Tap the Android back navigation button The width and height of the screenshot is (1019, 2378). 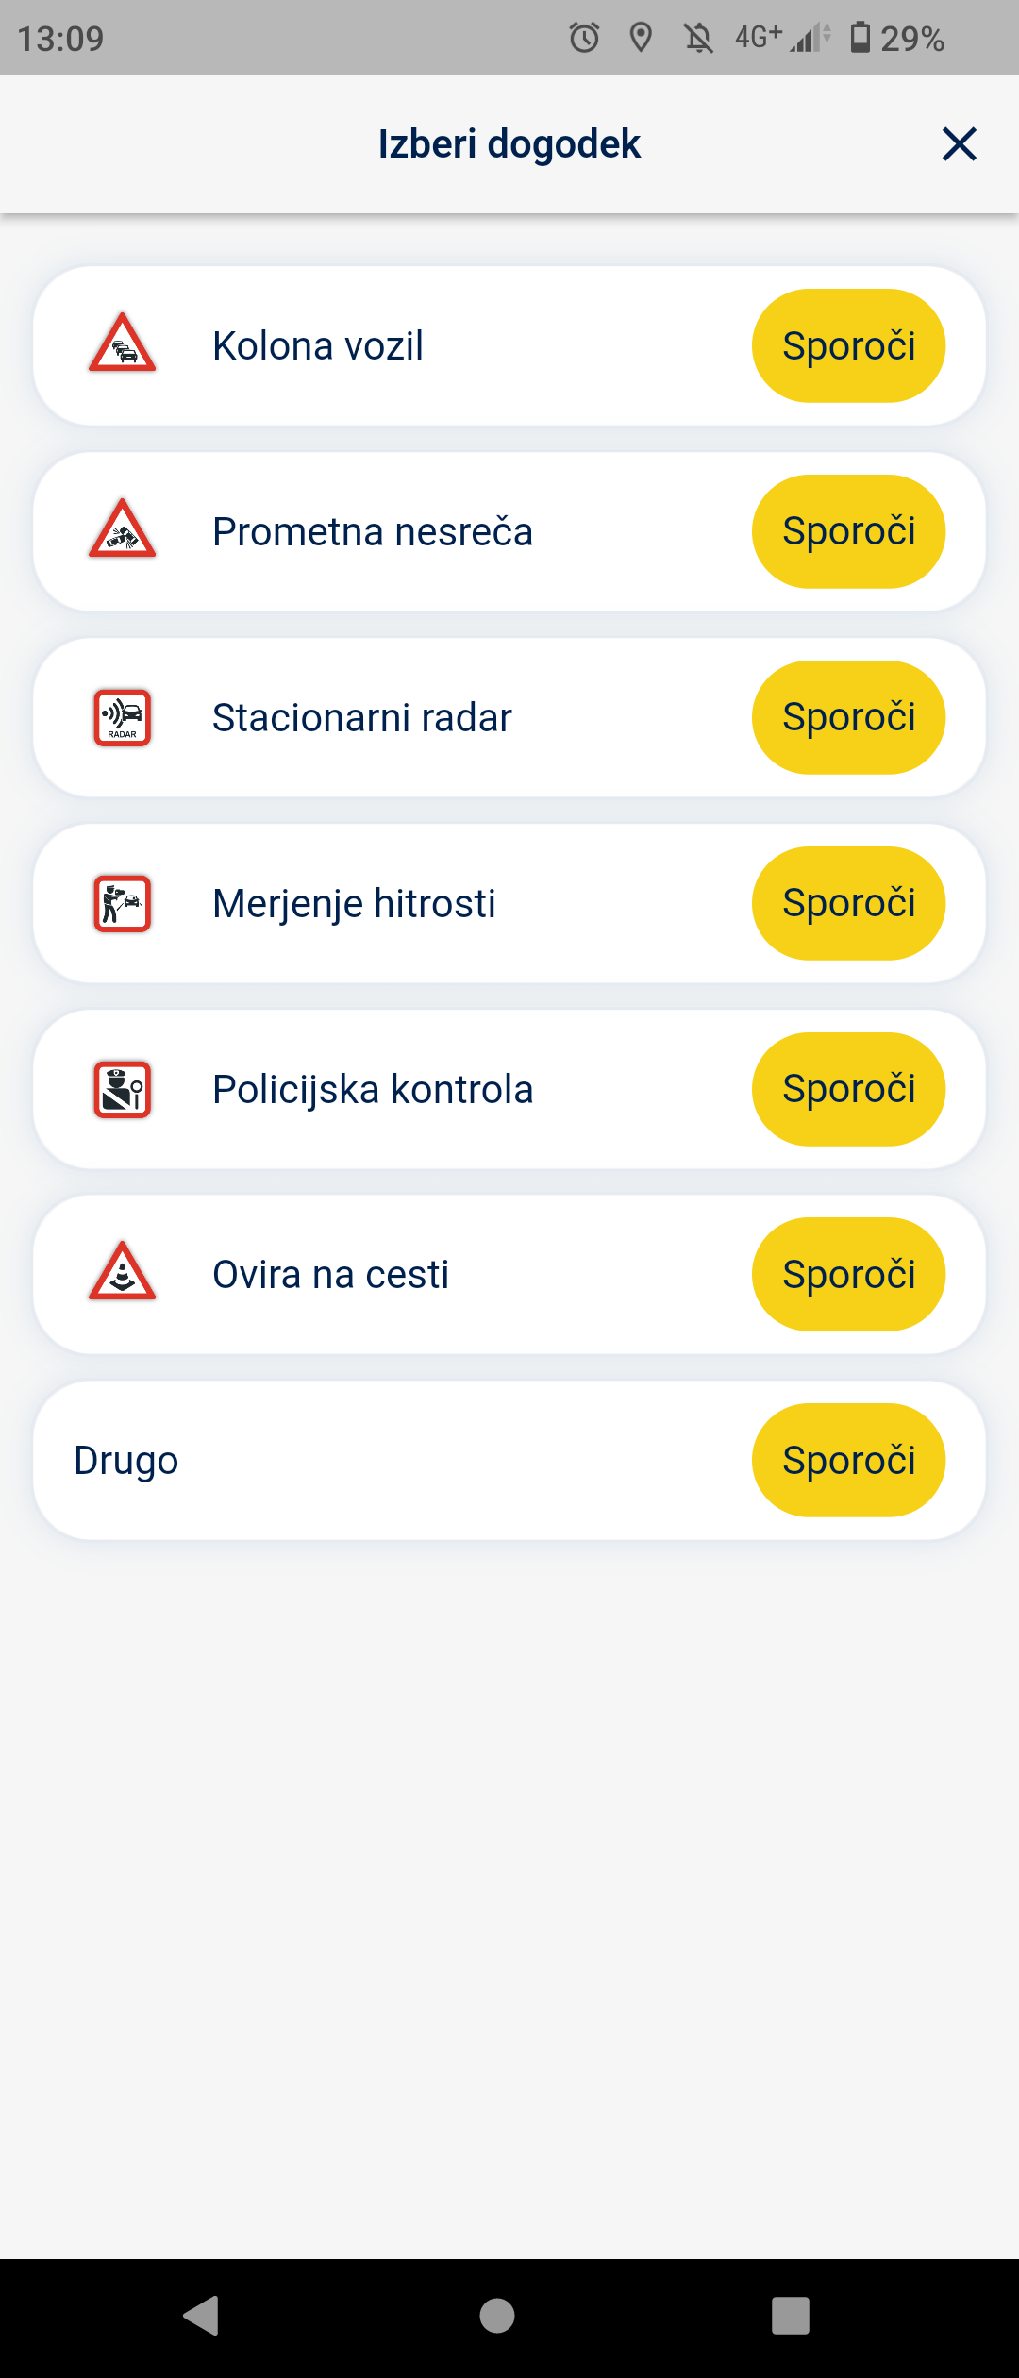click(x=202, y=2315)
